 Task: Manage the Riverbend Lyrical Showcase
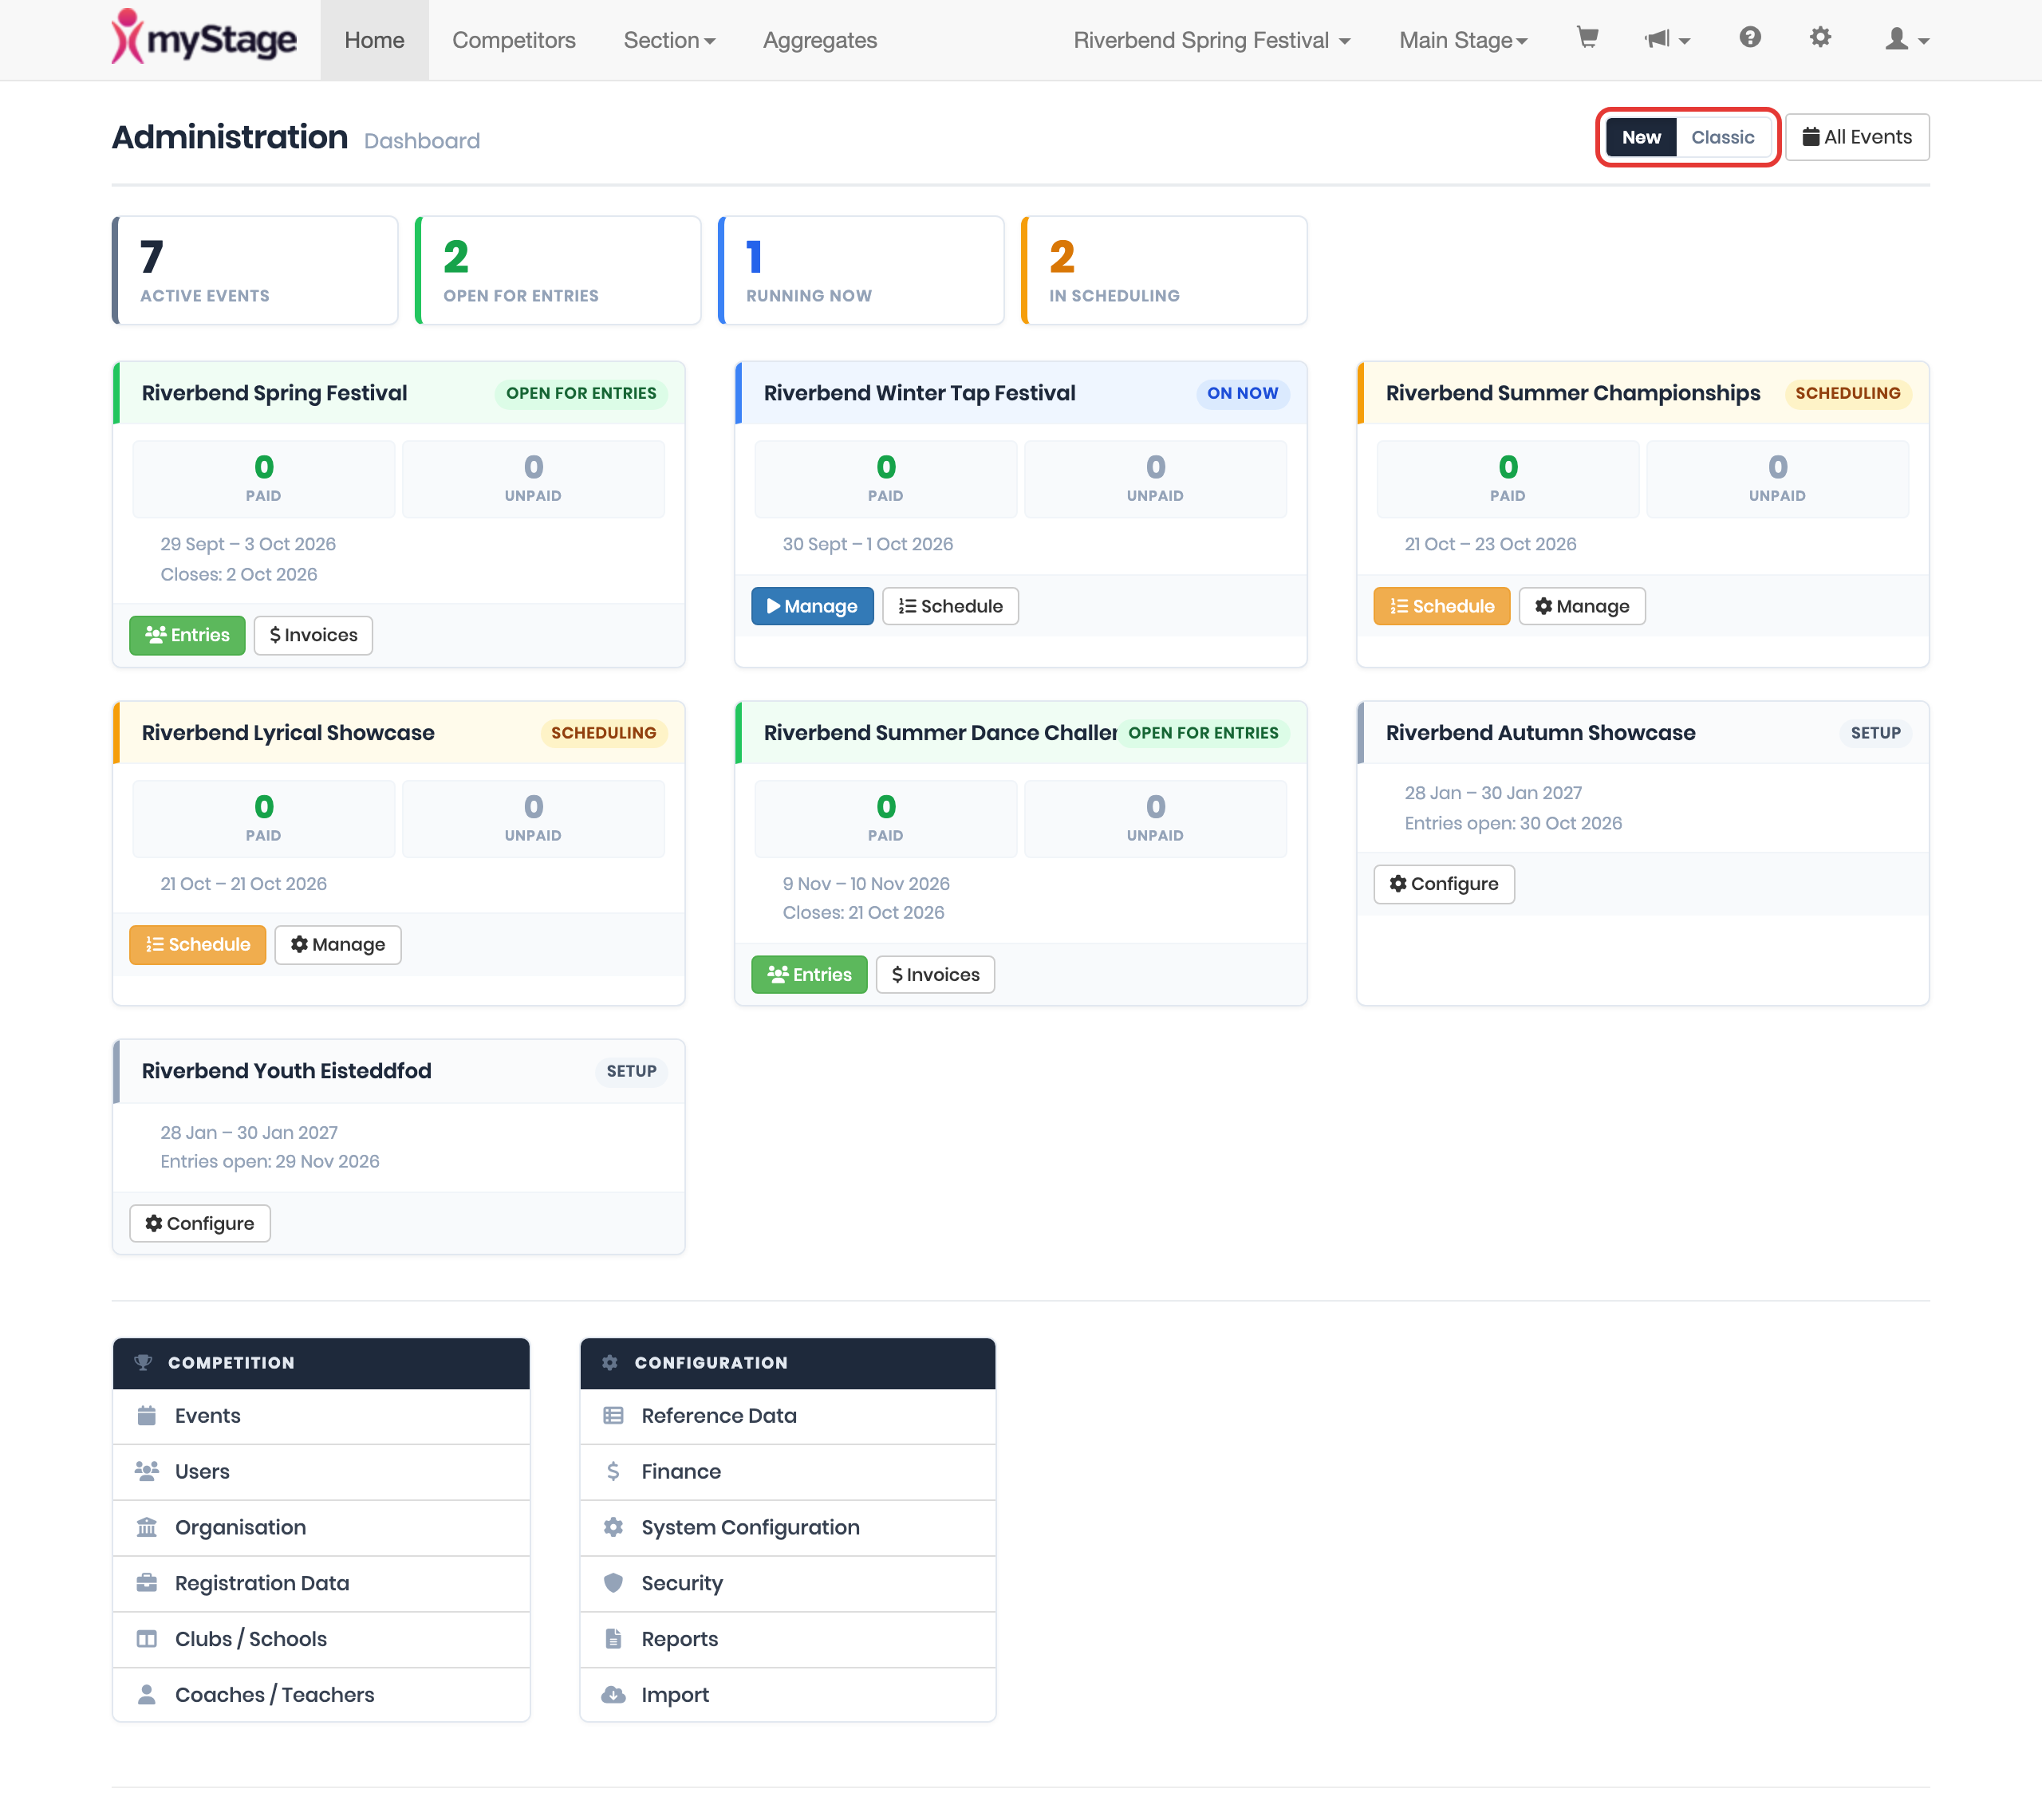click(x=338, y=945)
